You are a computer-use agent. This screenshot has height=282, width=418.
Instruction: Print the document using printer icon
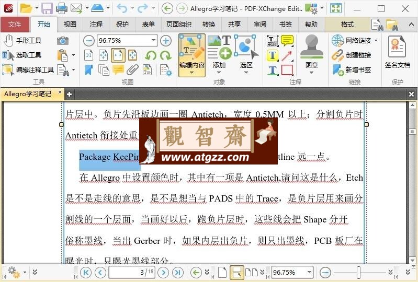point(62,8)
